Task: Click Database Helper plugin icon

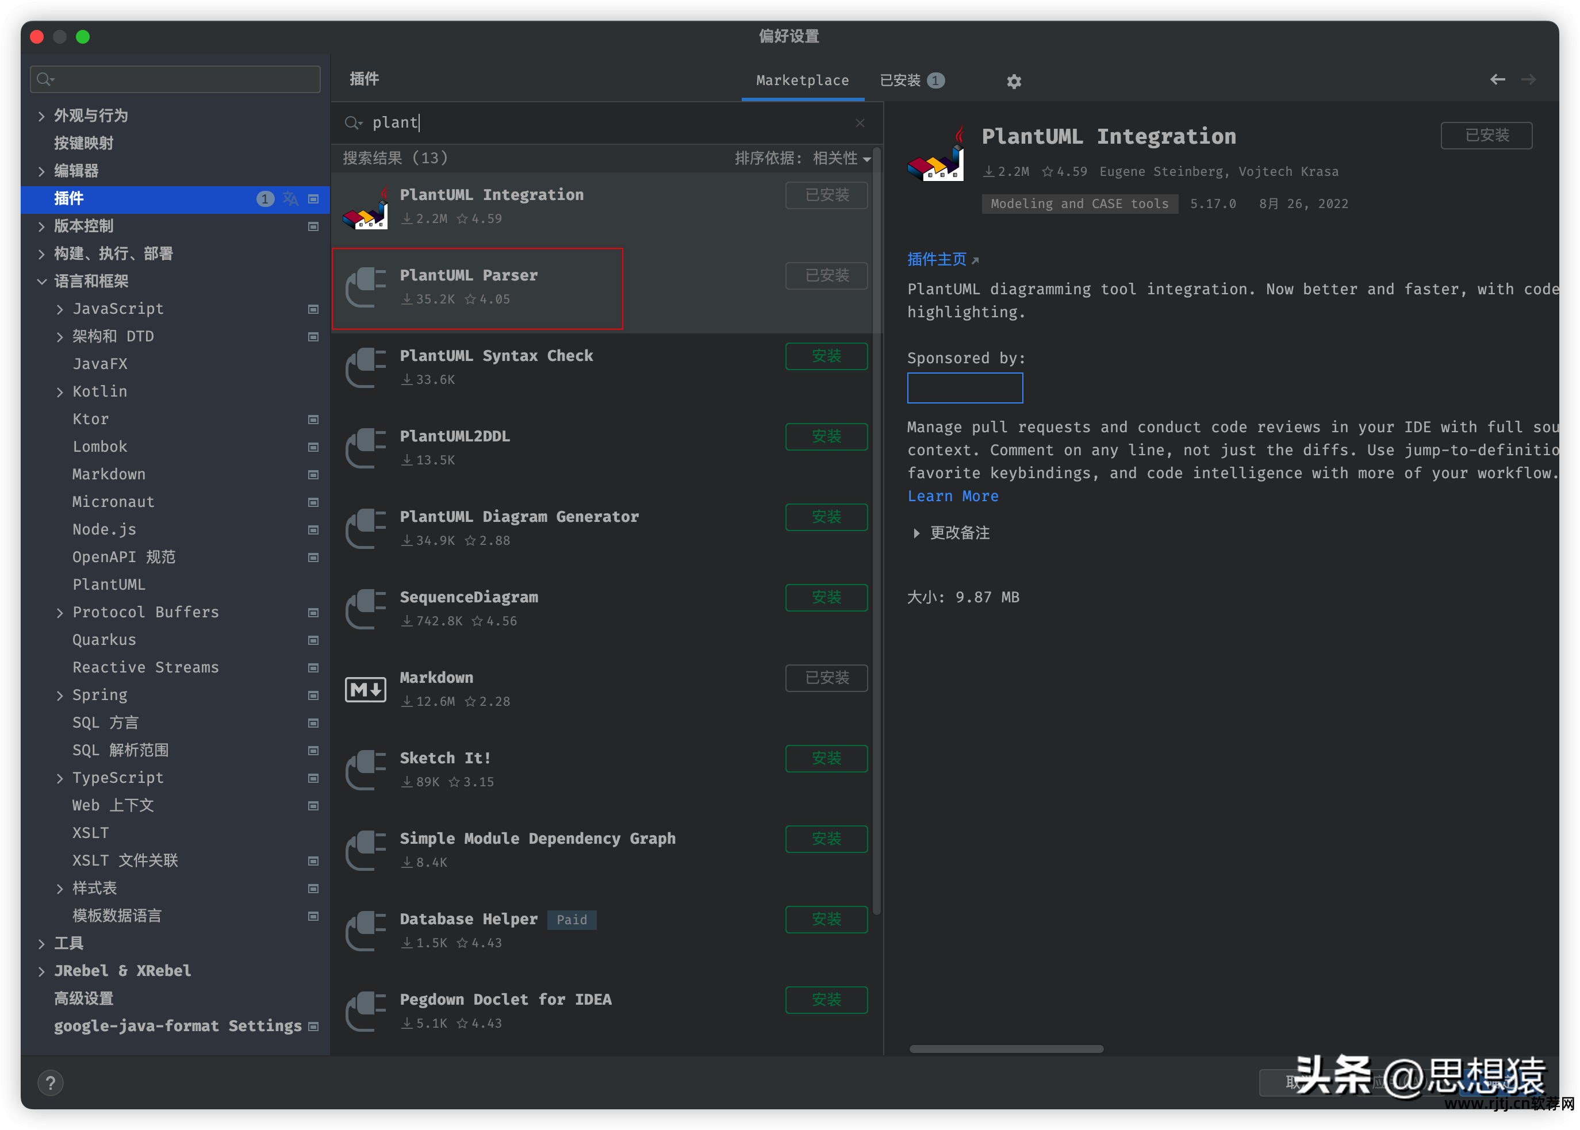Action: 365,931
